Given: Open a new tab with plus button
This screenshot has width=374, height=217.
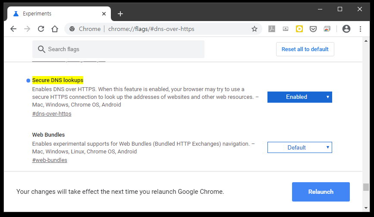Looking at the screenshot, I should pos(120,14).
